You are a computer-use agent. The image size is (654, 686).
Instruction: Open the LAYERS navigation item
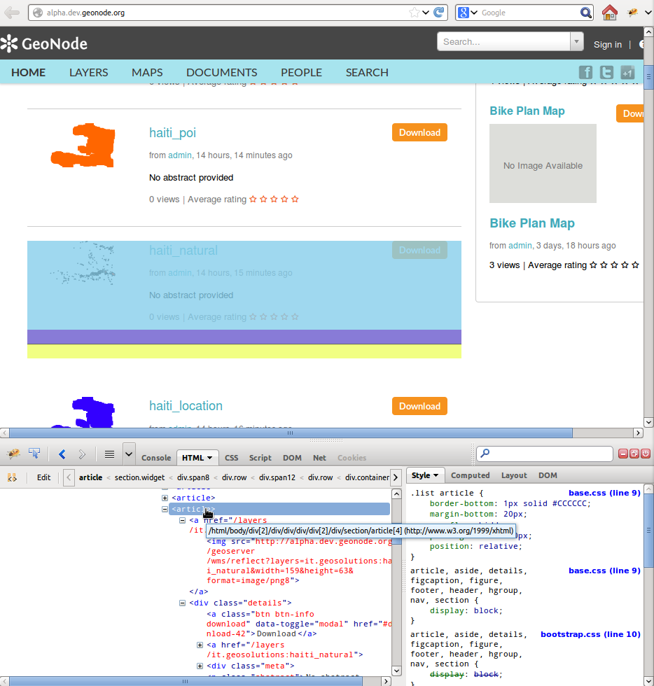[88, 72]
